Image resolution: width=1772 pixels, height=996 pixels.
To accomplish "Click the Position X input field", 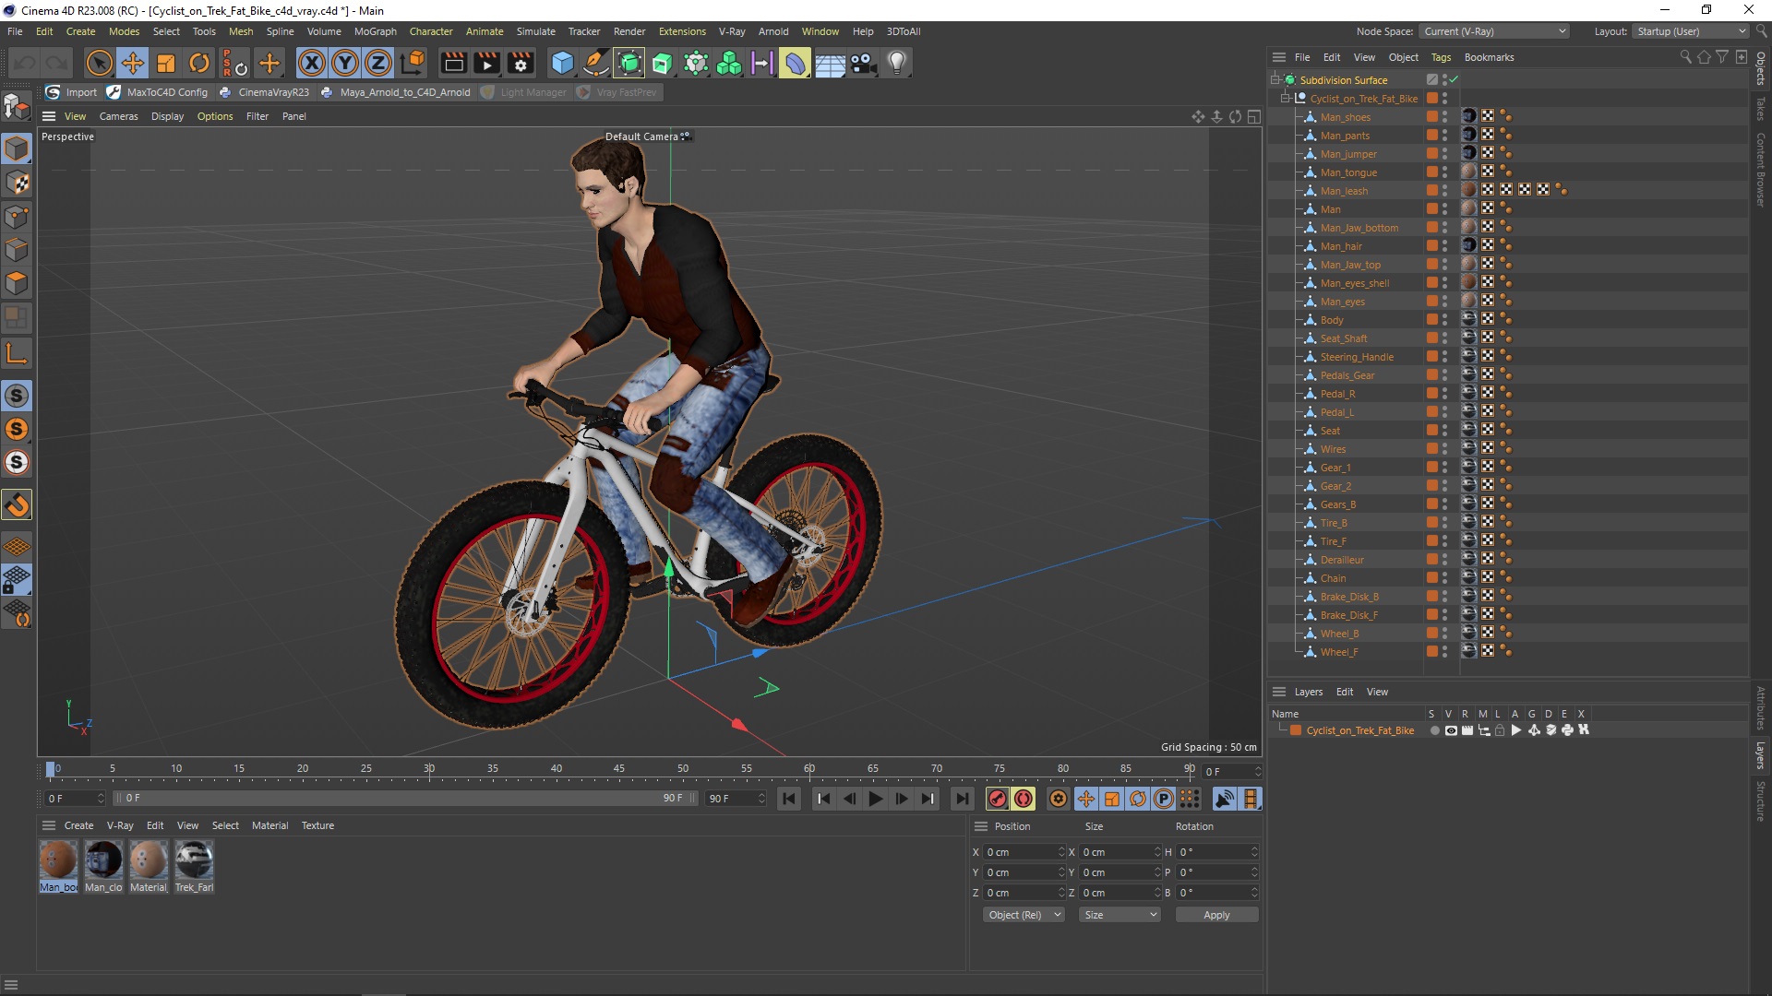I will [x=1022, y=852].
